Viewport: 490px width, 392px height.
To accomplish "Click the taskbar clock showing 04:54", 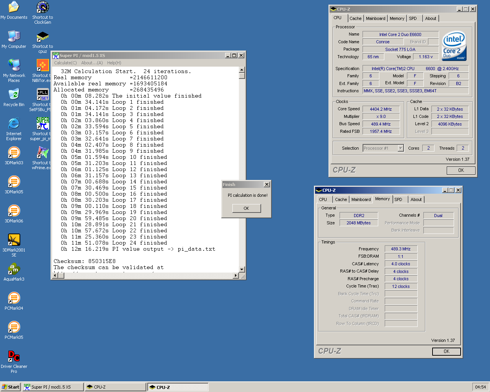I will tap(480, 387).
